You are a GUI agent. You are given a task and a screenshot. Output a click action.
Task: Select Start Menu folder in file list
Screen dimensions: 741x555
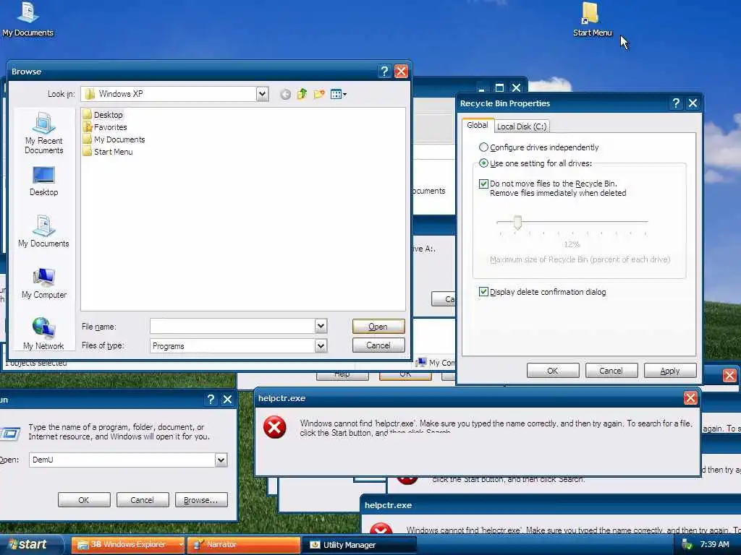(x=107, y=152)
